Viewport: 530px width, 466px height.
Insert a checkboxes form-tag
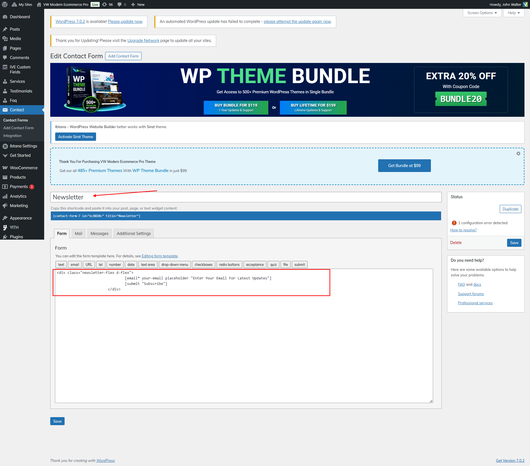(x=203, y=264)
